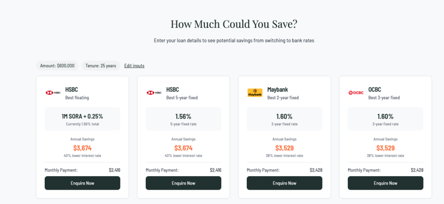444x204 pixels.
Task: Click the HSBC logo on Best floating card
Action: click(53, 93)
